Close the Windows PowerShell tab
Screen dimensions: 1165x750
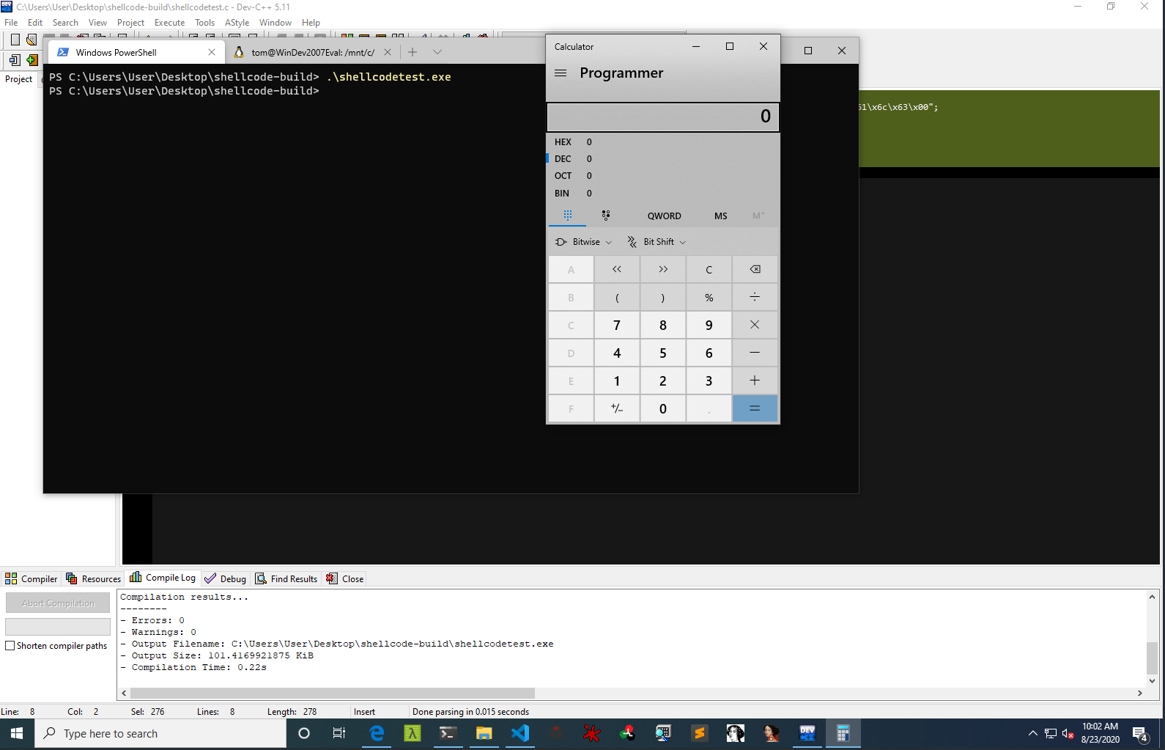point(212,52)
